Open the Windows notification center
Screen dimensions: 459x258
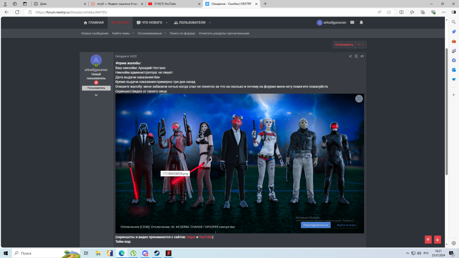tap(452, 253)
